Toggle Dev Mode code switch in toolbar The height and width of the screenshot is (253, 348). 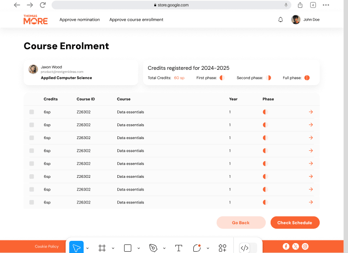click(x=248, y=248)
